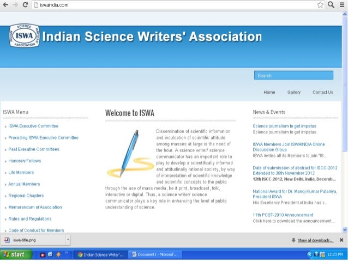The width and height of the screenshot is (348, 261).
Task: Open Life Members link
Action: (21, 172)
